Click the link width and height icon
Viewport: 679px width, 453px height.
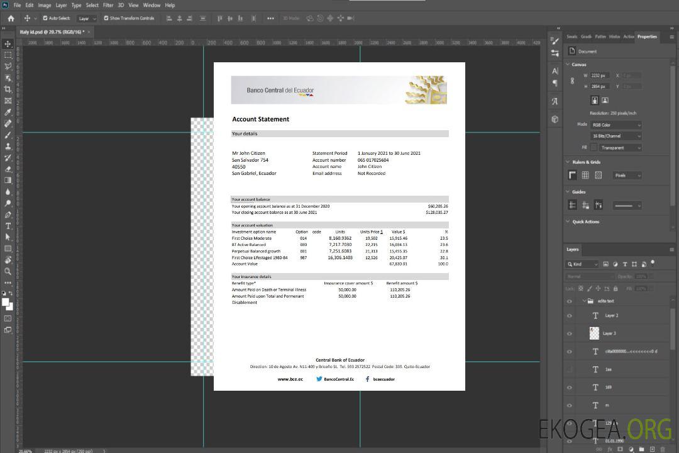coord(572,81)
